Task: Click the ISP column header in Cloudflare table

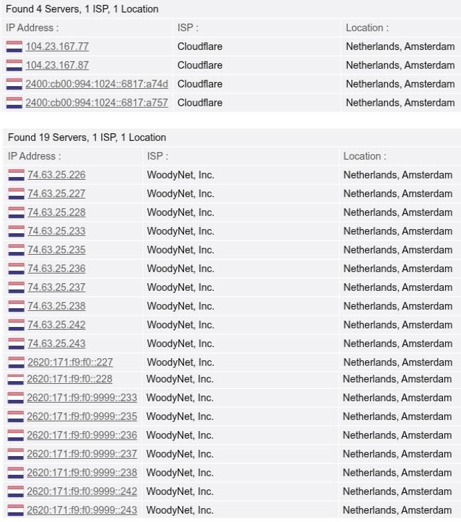Action: (188, 28)
